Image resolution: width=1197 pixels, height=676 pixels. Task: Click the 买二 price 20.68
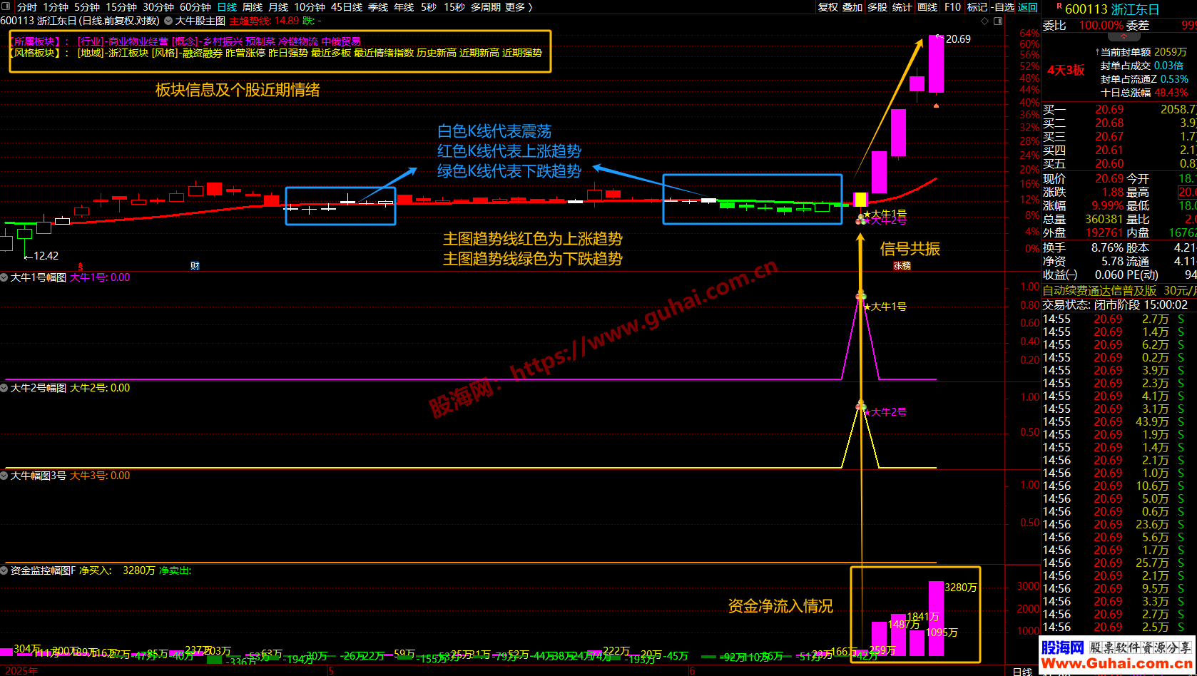pos(1109,123)
